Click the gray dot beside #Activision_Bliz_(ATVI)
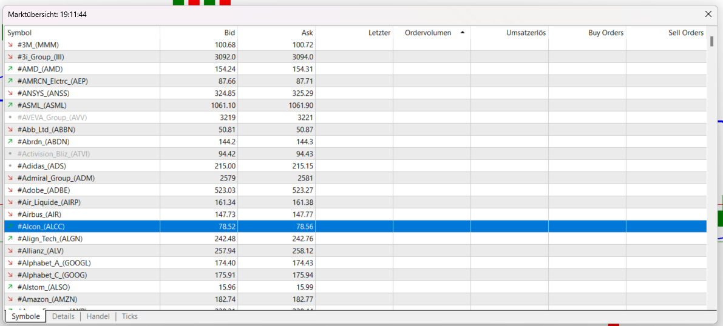723x326 pixels. (x=10, y=154)
